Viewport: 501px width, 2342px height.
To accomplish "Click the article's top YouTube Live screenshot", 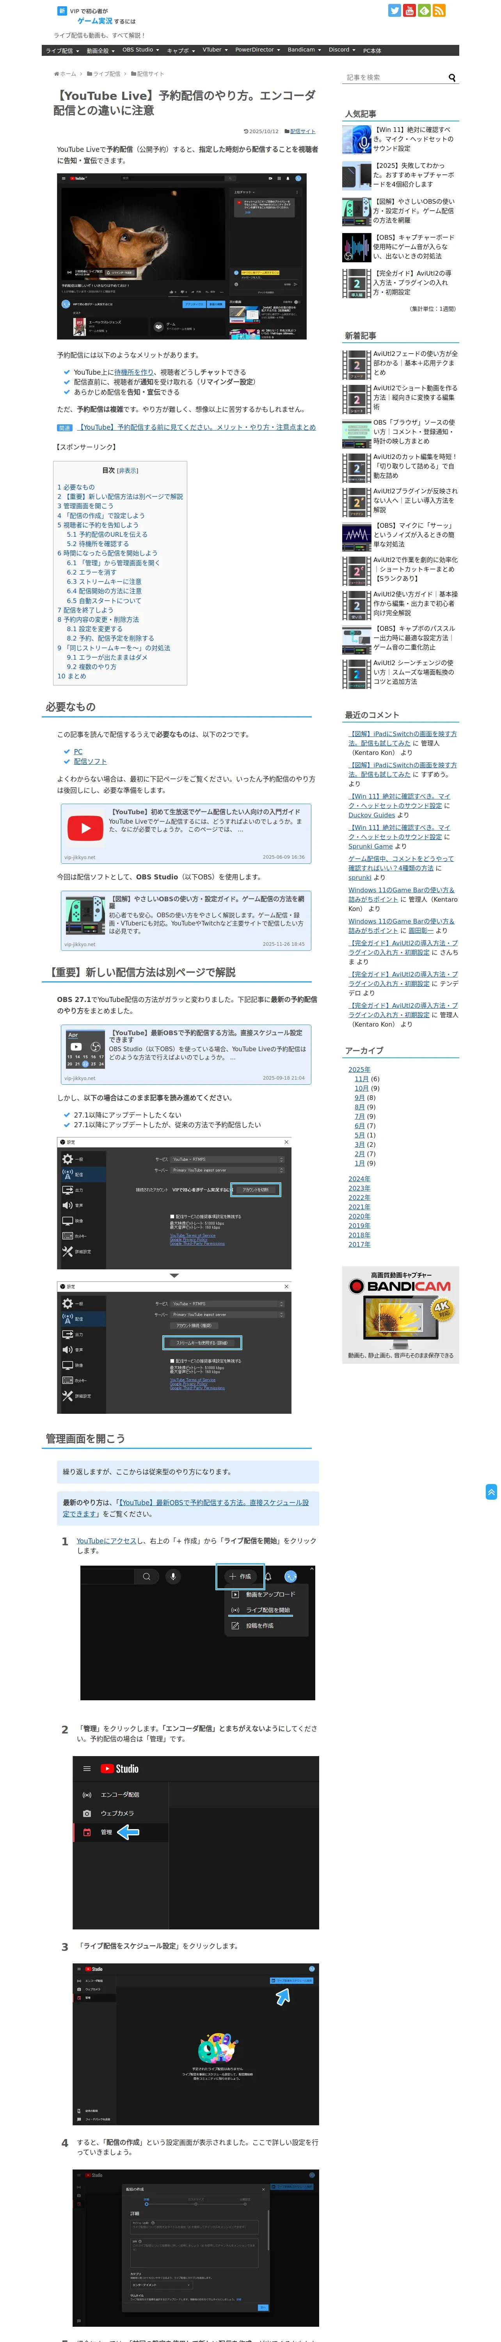I will coord(182,256).
